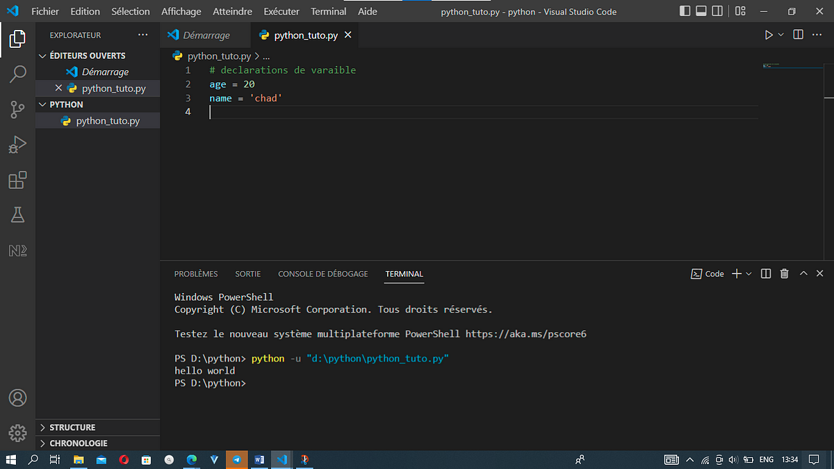This screenshot has width=834, height=469.
Task: Kill terminal with trash icon
Action: click(x=785, y=274)
